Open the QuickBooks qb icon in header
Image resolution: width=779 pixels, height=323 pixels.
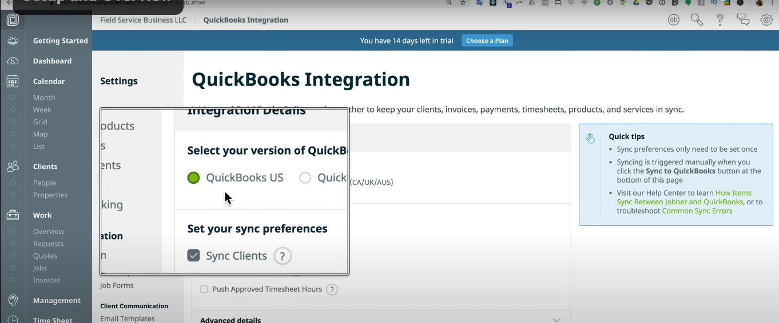(x=674, y=20)
